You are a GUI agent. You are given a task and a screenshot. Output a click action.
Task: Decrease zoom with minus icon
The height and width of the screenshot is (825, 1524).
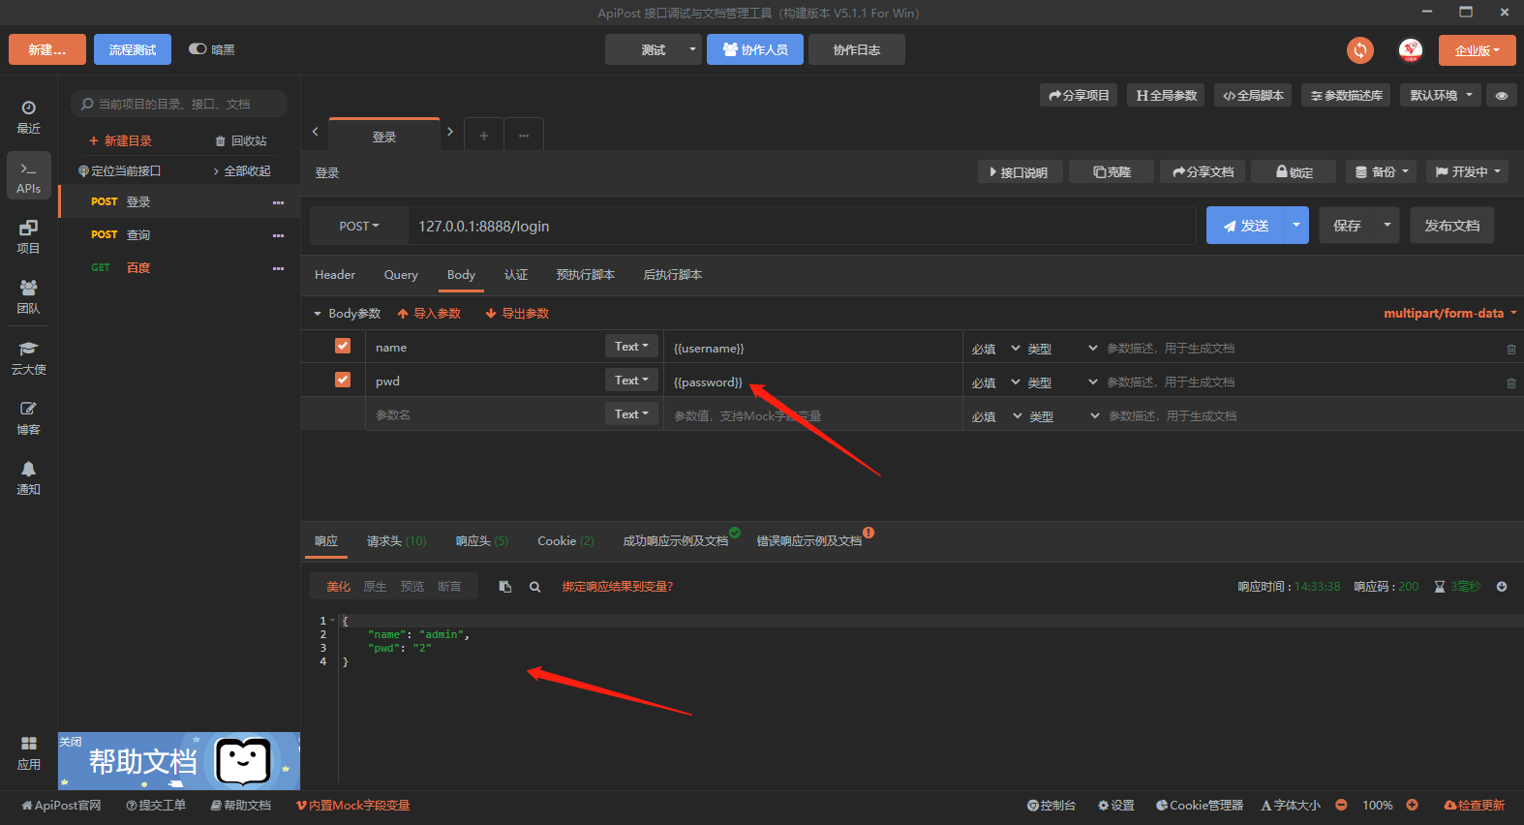(x=1341, y=805)
